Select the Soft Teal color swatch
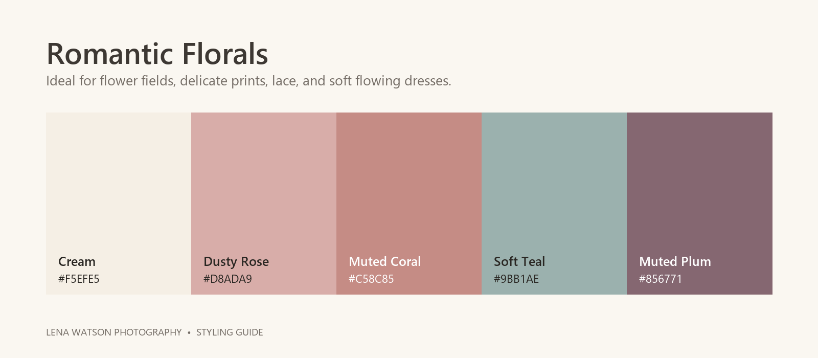 point(554,204)
